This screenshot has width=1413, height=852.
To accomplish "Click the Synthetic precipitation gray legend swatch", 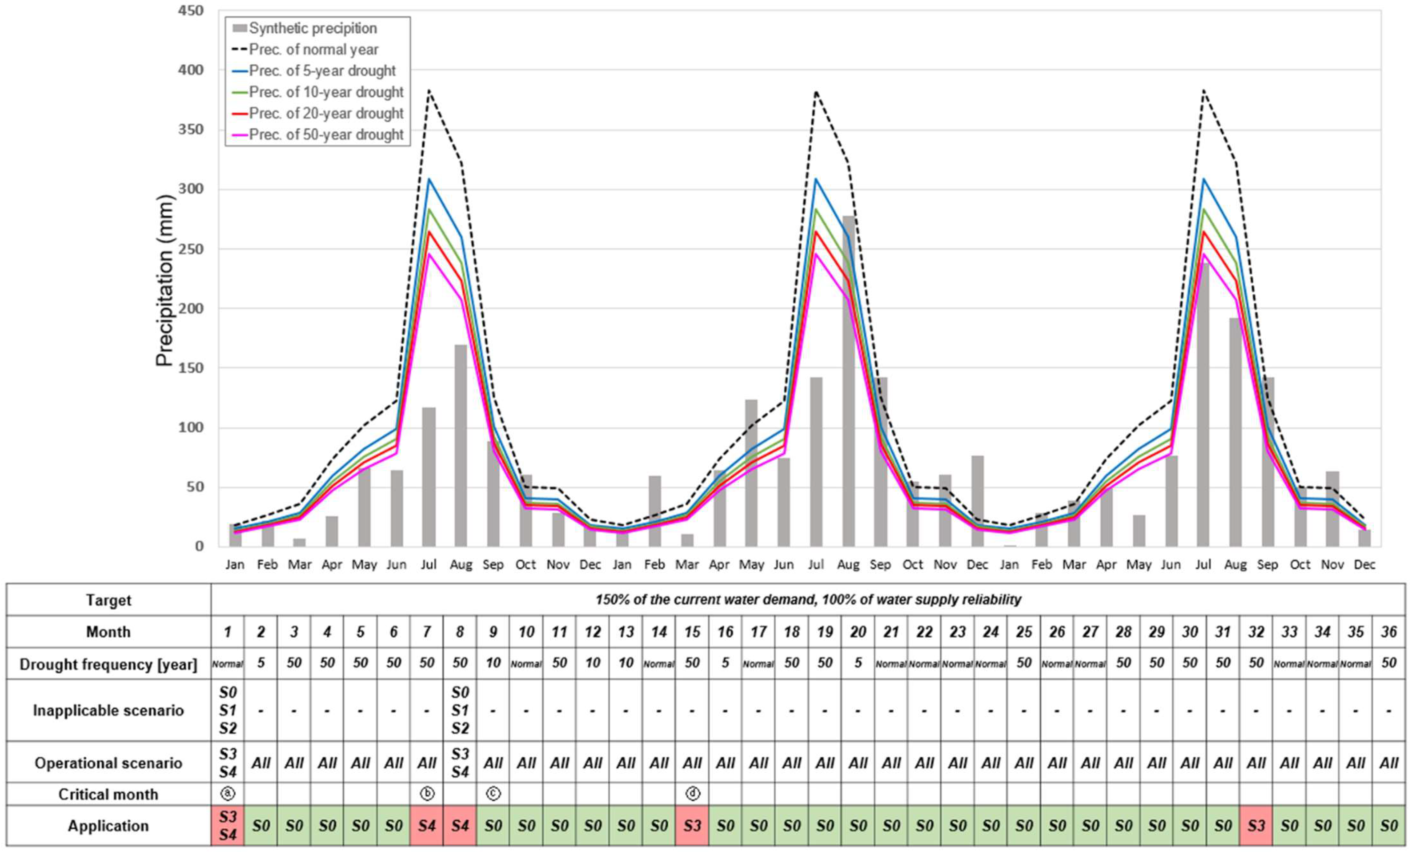I will tap(239, 28).
